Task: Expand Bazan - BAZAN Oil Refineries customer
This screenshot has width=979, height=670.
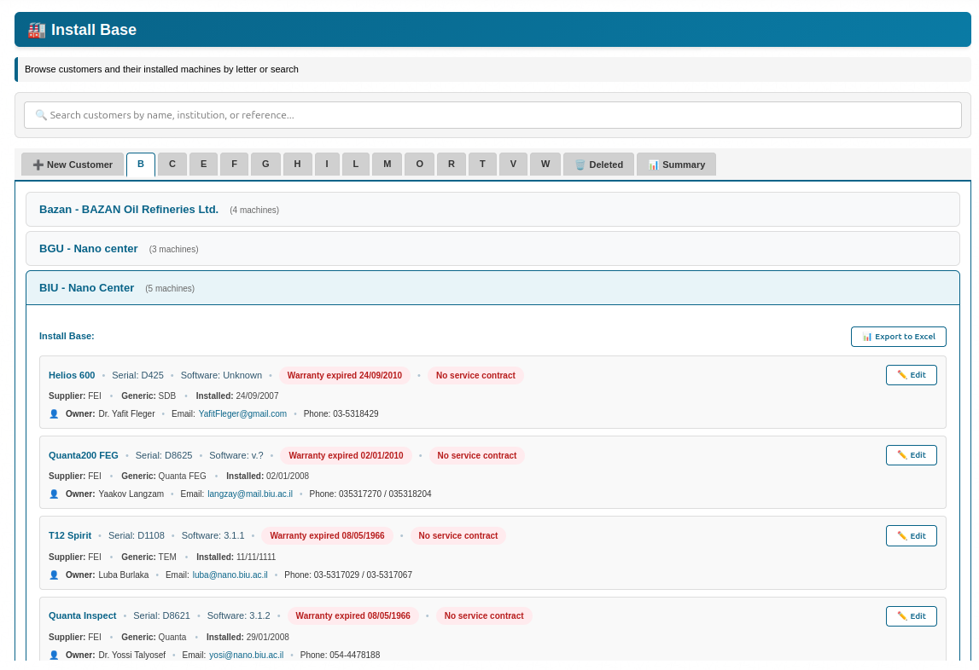Action: point(129,210)
